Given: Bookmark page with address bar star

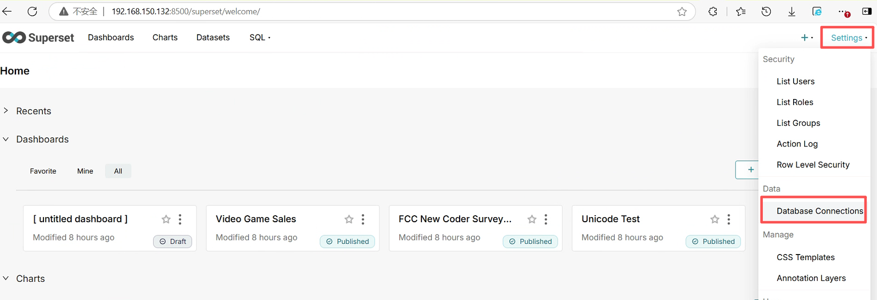Looking at the screenshot, I should click(682, 12).
